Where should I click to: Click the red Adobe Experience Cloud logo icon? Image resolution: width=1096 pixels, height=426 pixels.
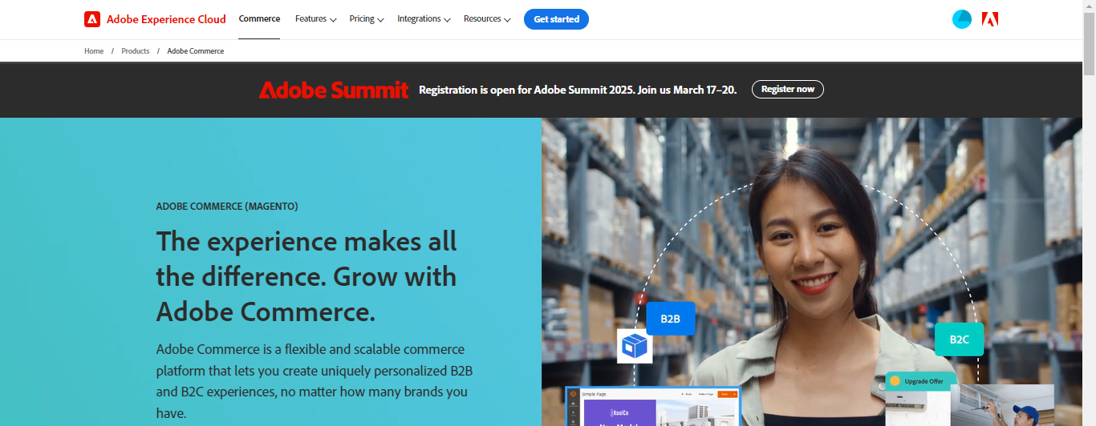[x=92, y=19]
